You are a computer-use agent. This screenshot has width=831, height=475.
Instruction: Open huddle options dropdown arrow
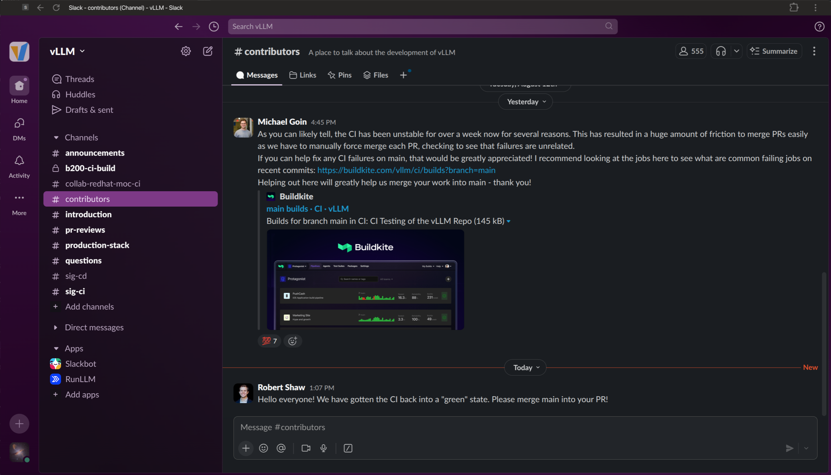[x=736, y=51]
